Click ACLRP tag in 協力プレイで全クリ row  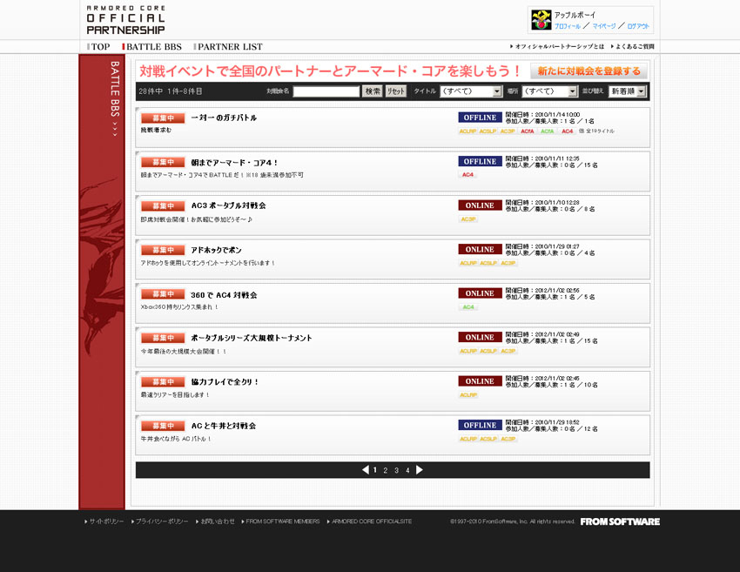coord(468,394)
